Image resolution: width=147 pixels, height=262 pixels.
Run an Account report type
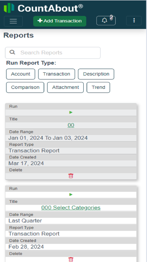point(21,74)
